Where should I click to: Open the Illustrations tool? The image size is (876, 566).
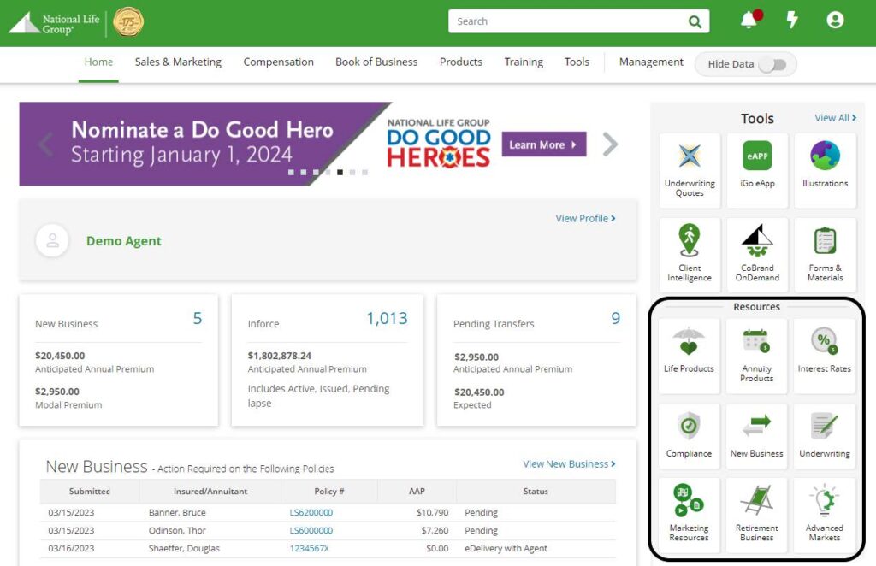click(x=825, y=169)
